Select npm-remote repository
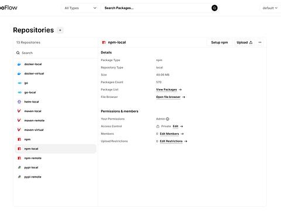Viewport: 281px width, 211px height. coord(56,158)
